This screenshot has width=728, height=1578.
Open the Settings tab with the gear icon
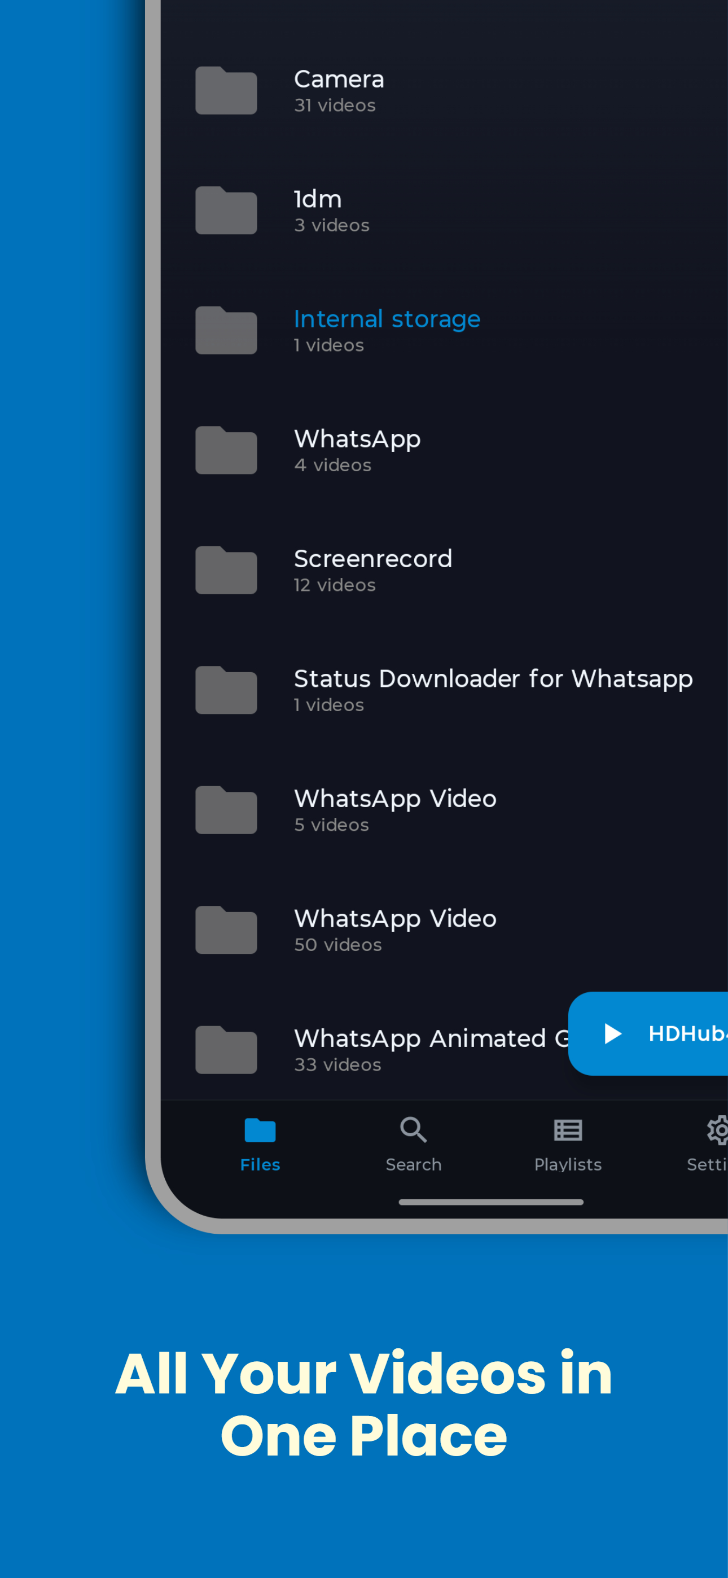(708, 1145)
